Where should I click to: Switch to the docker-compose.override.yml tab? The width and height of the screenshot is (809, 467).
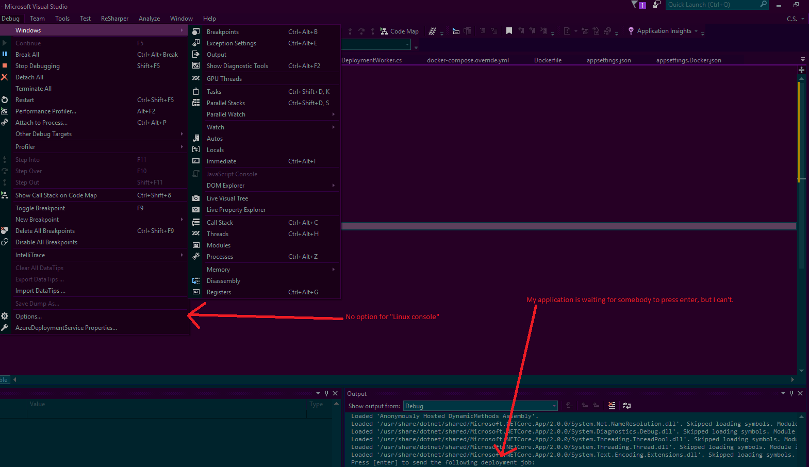click(468, 60)
